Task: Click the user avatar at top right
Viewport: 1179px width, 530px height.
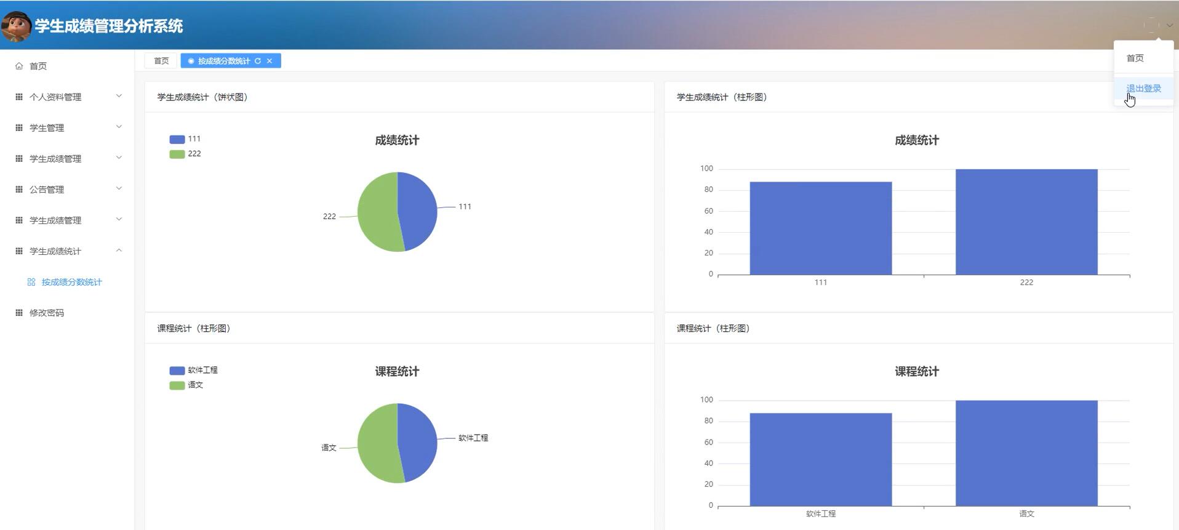Action: [x=1151, y=25]
